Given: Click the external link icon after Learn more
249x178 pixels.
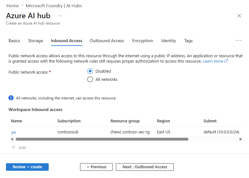Looking at the screenshot, I should (x=226, y=61).
